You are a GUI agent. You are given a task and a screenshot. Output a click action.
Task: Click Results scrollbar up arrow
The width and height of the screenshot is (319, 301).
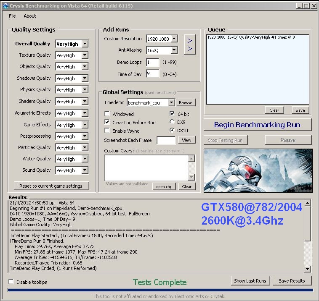point(307,203)
